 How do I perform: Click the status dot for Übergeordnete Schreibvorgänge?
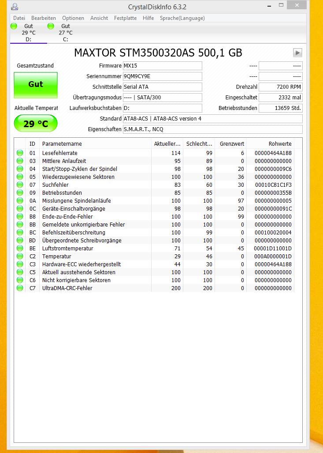coord(20,240)
